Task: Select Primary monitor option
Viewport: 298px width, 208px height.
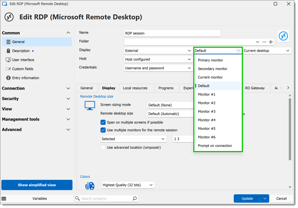Action: click(x=218, y=60)
